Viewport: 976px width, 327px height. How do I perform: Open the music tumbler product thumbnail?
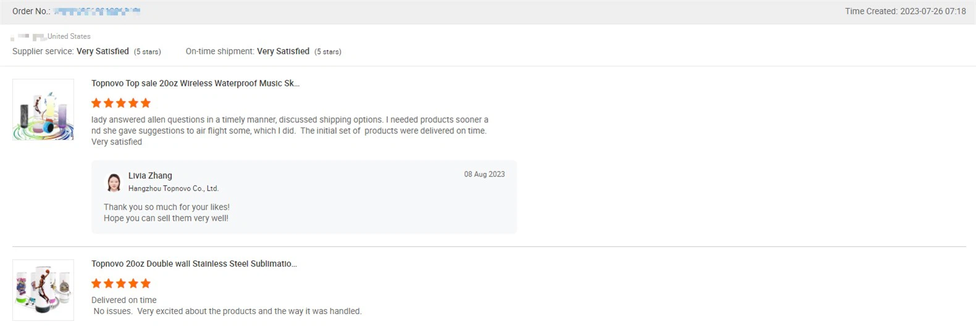[43, 110]
